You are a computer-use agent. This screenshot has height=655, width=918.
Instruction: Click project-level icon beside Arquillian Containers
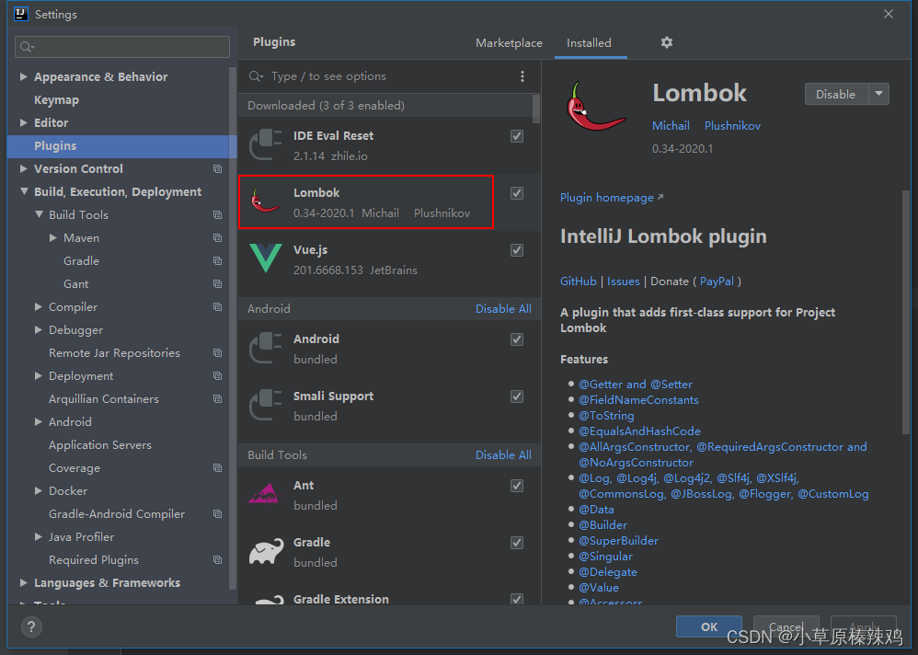tap(217, 398)
